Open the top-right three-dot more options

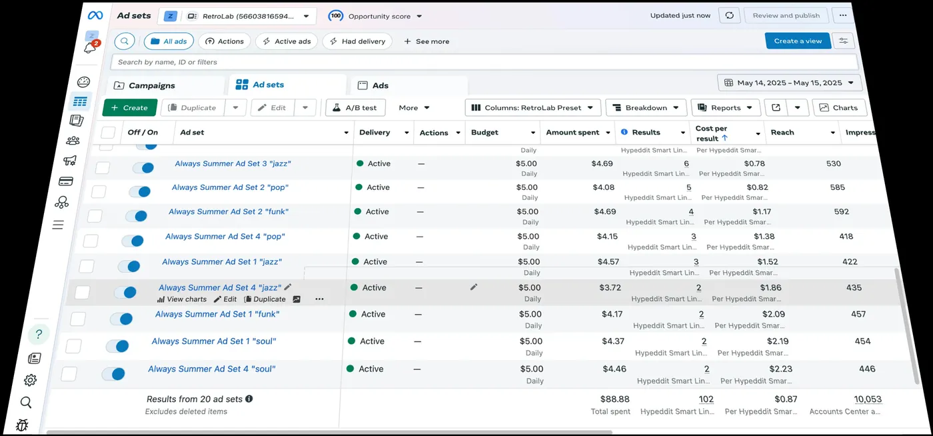point(842,15)
